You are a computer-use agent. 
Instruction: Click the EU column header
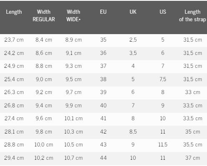[103, 12]
